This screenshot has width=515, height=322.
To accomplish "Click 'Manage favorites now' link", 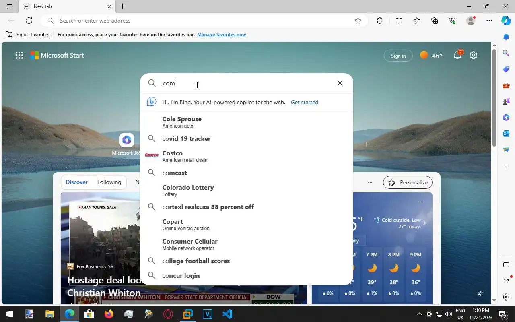I will click(221, 35).
